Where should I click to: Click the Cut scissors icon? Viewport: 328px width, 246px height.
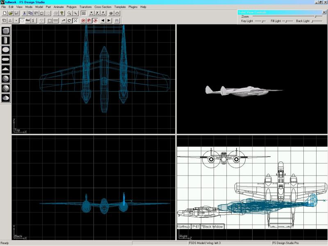point(25,13)
